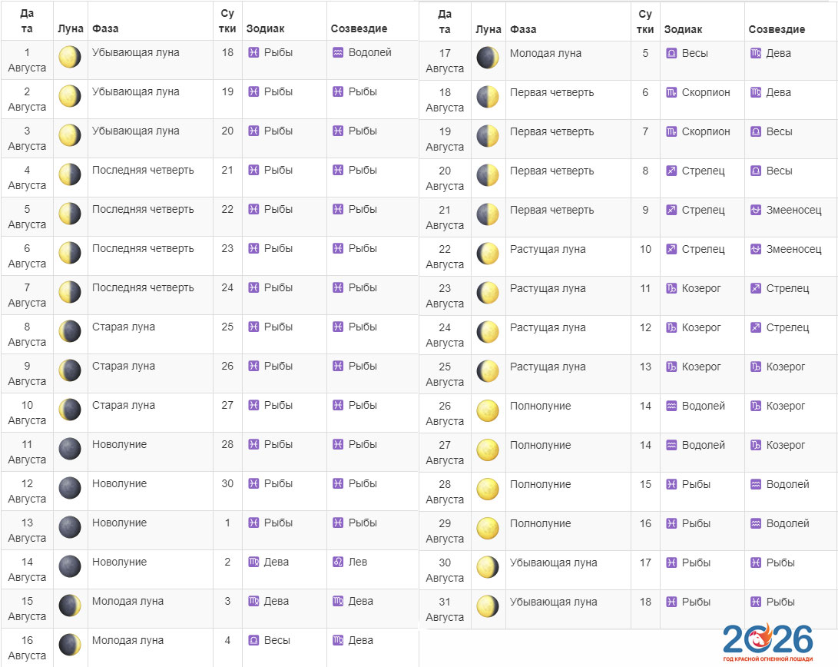Image resolution: width=838 pixels, height=667 pixels.
Task: Click the Лев constellation icon for 14 Августа
Action: (x=338, y=562)
